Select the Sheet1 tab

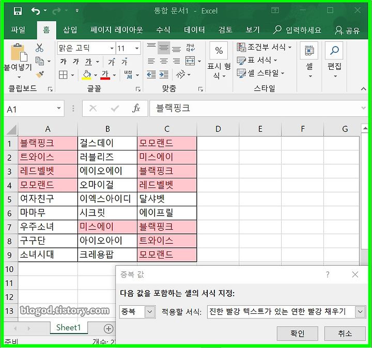click(x=68, y=328)
